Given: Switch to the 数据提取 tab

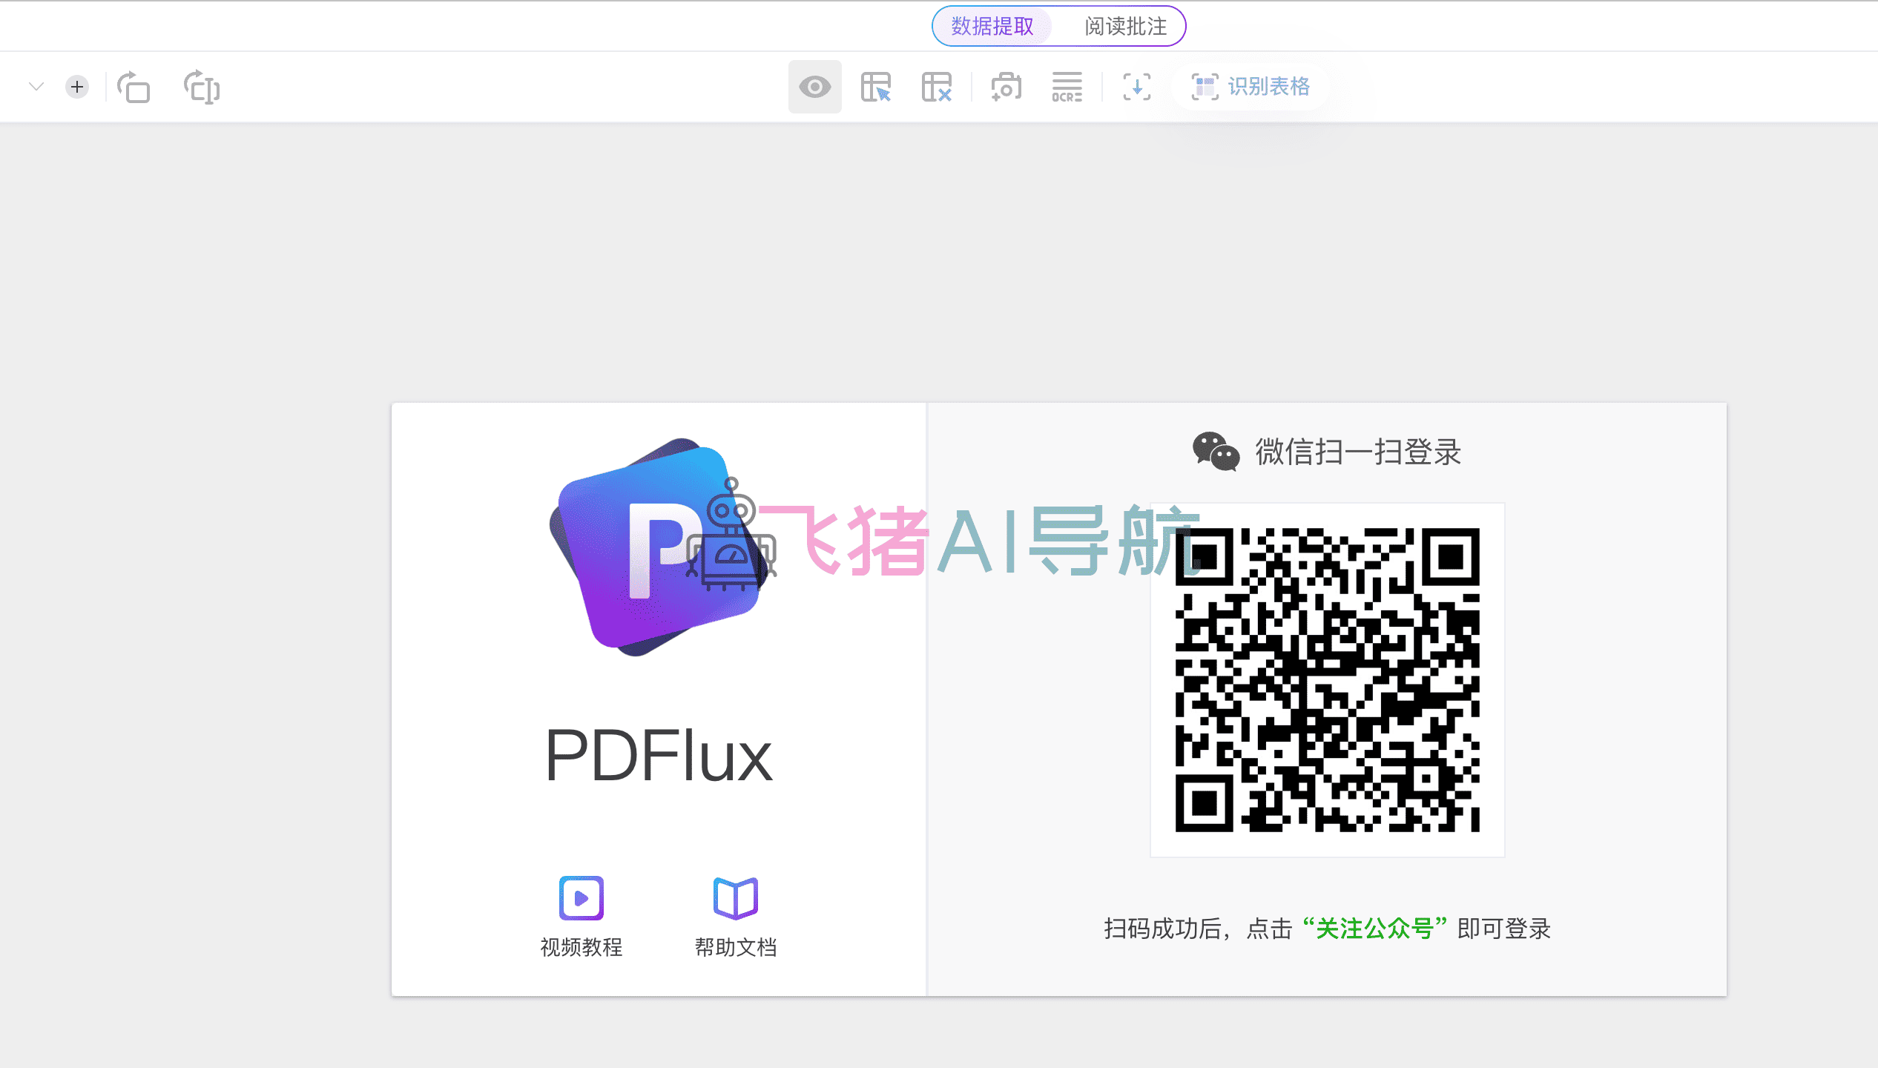Looking at the screenshot, I should pyautogui.click(x=992, y=27).
